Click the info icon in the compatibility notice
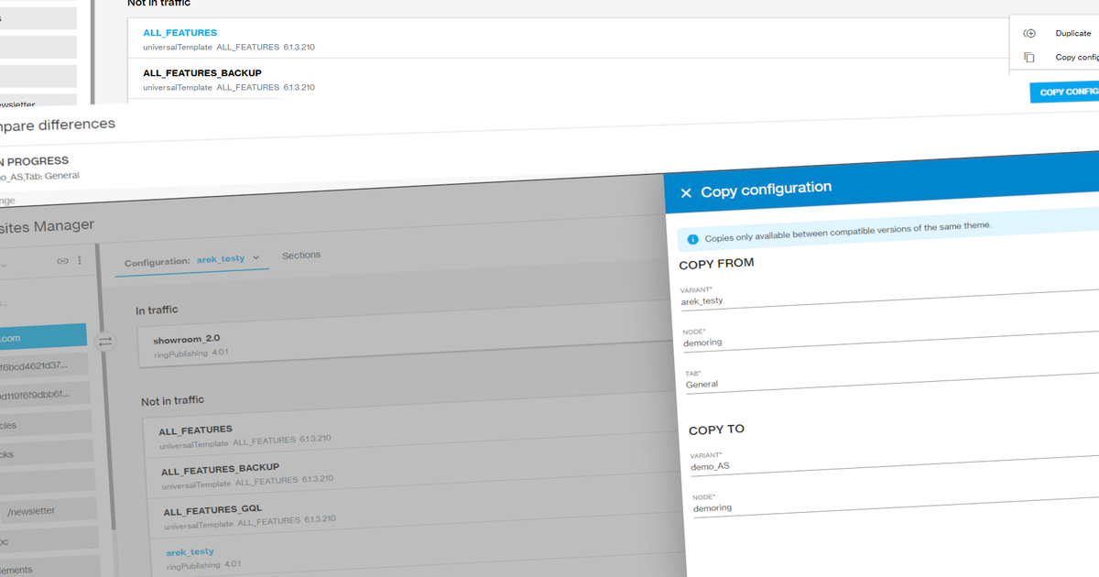The height and width of the screenshot is (577, 1099). click(x=692, y=239)
